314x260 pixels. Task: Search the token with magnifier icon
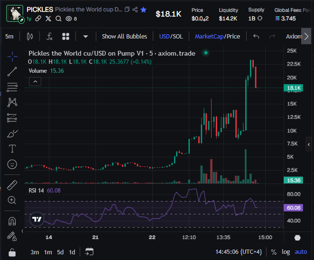[x=58, y=19]
